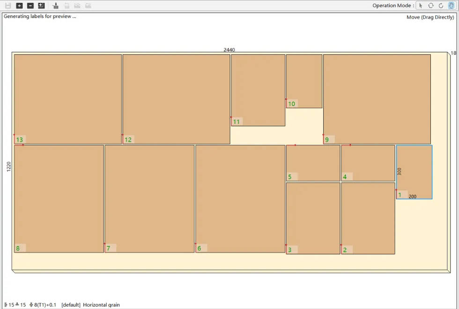
Task: Select panel number 9
Action: pos(377,99)
